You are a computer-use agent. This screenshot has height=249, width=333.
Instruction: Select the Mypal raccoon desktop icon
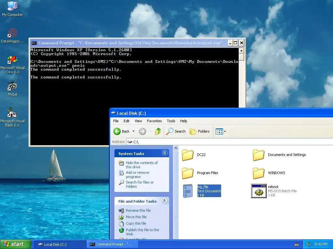point(12,89)
